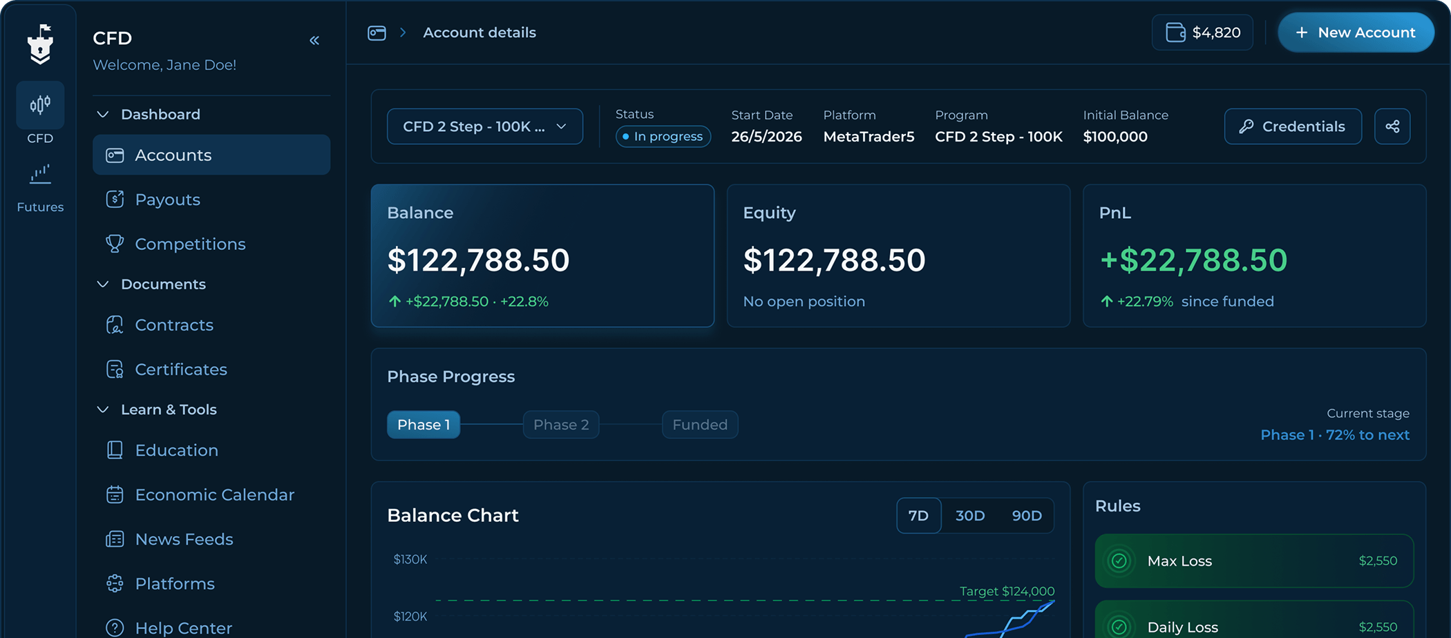Click the Economic Calendar icon
This screenshot has width=1451, height=638.
(x=115, y=495)
